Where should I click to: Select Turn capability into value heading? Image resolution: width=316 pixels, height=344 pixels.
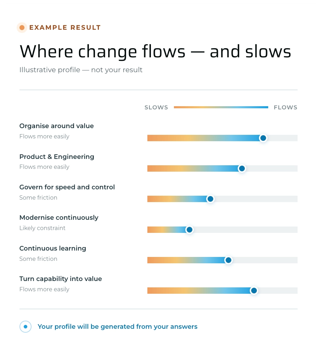coord(61,279)
